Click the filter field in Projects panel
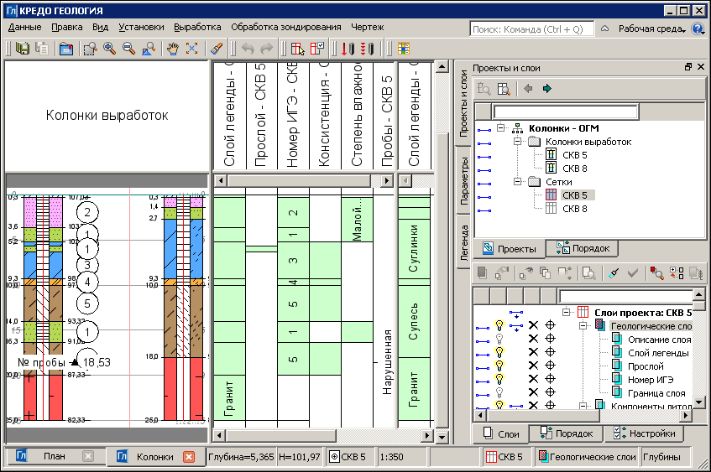711x472 pixels. coord(566,112)
